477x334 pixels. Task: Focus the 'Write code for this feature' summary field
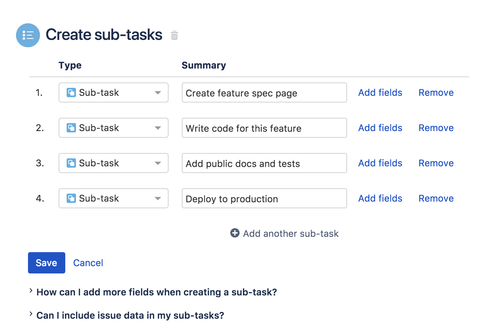[264, 128]
